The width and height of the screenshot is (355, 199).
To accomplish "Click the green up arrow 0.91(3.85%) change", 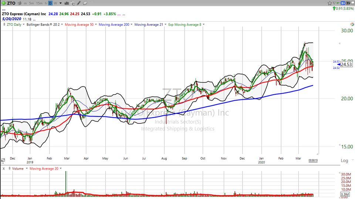I will tap(343, 8).
